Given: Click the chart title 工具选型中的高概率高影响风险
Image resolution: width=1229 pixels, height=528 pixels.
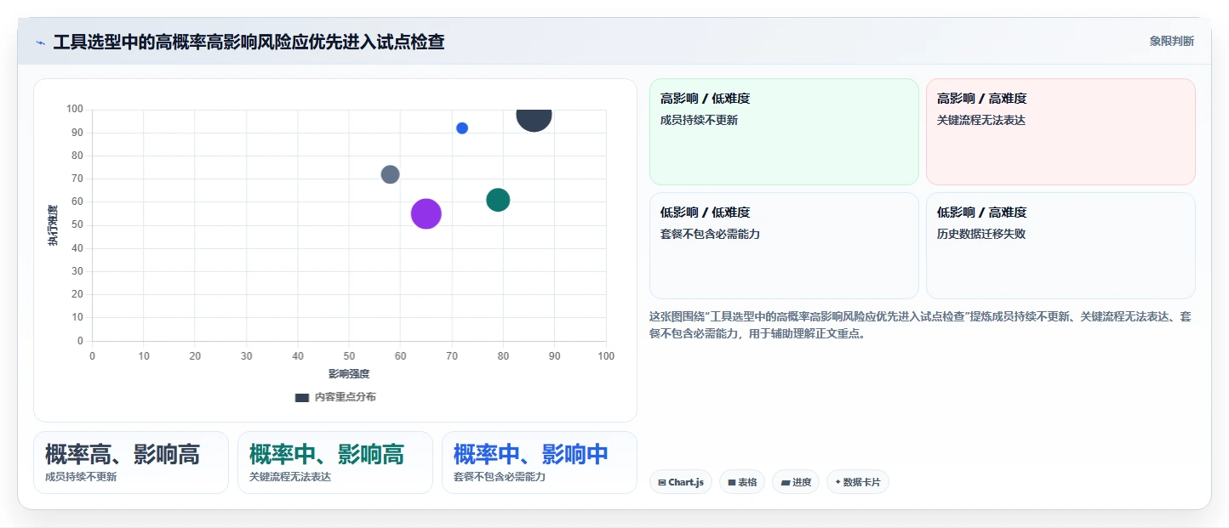Looking at the screenshot, I should click(x=249, y=42).
